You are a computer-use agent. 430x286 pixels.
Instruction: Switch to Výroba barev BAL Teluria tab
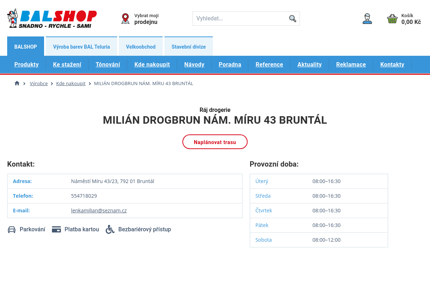[81, 47]
